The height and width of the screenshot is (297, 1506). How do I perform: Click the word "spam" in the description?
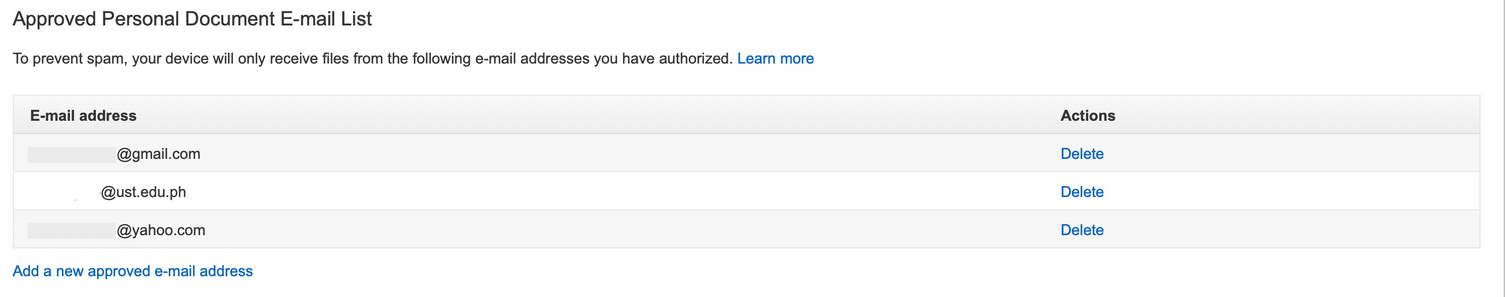coord(106,59)
